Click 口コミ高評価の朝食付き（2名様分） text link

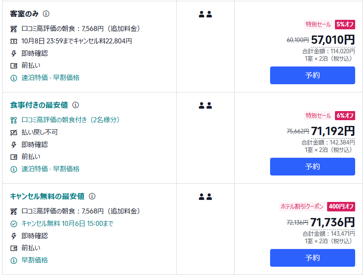(x=71, y=120)
